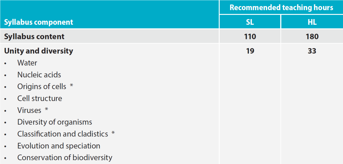Screen dimensions: 343x164
Task: Click the Diversity of organisms item
Action: point(55,122)
